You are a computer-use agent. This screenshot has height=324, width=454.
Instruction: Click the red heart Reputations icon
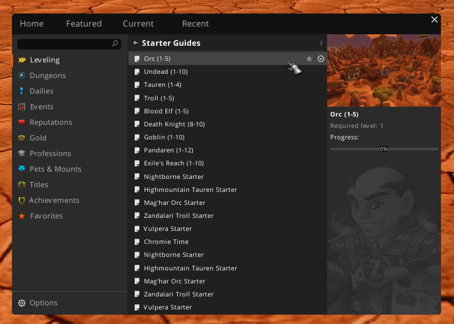pos(21,122)
